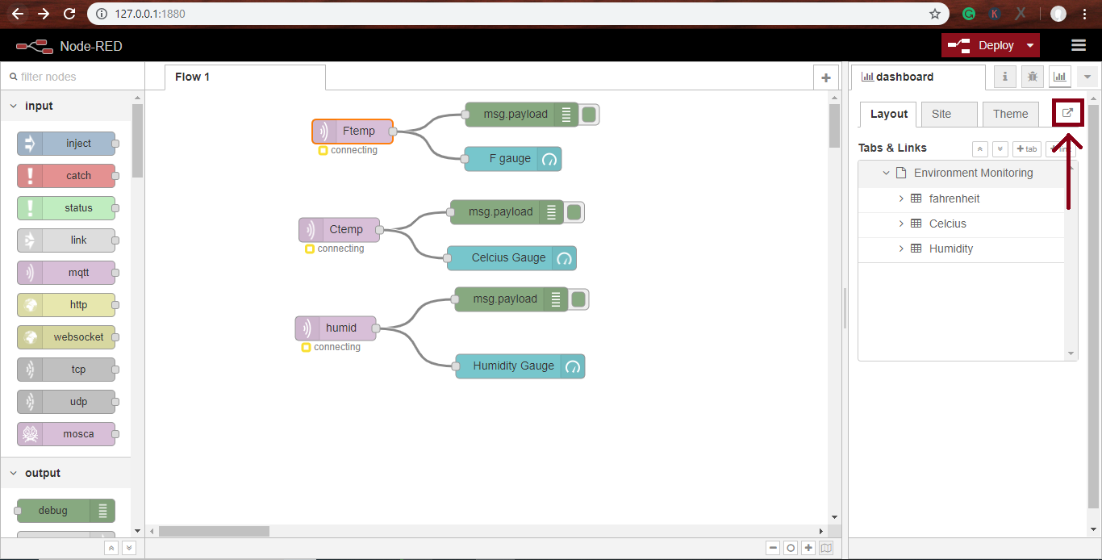Expand the Celcius group chevron
Screen dimensions: 1102x560
901,224
